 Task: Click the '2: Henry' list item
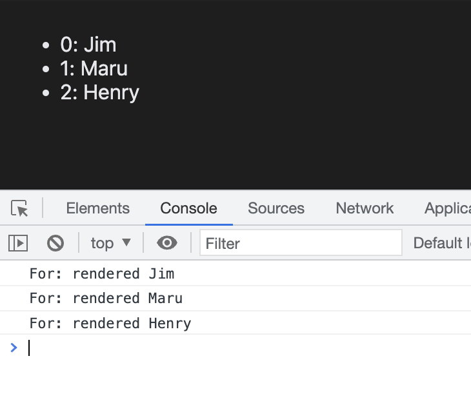pos(100,92)
